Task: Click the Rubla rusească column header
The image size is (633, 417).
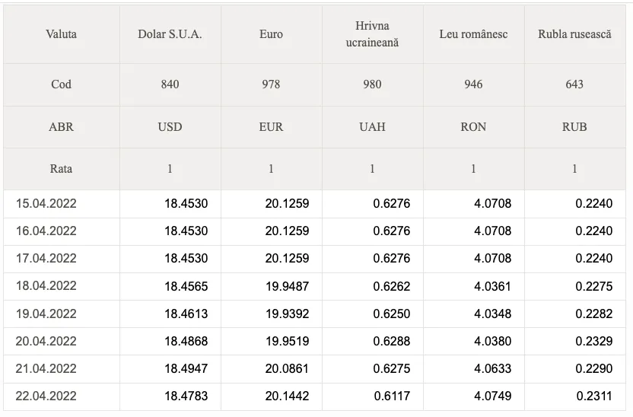Action: coord(575,34)
